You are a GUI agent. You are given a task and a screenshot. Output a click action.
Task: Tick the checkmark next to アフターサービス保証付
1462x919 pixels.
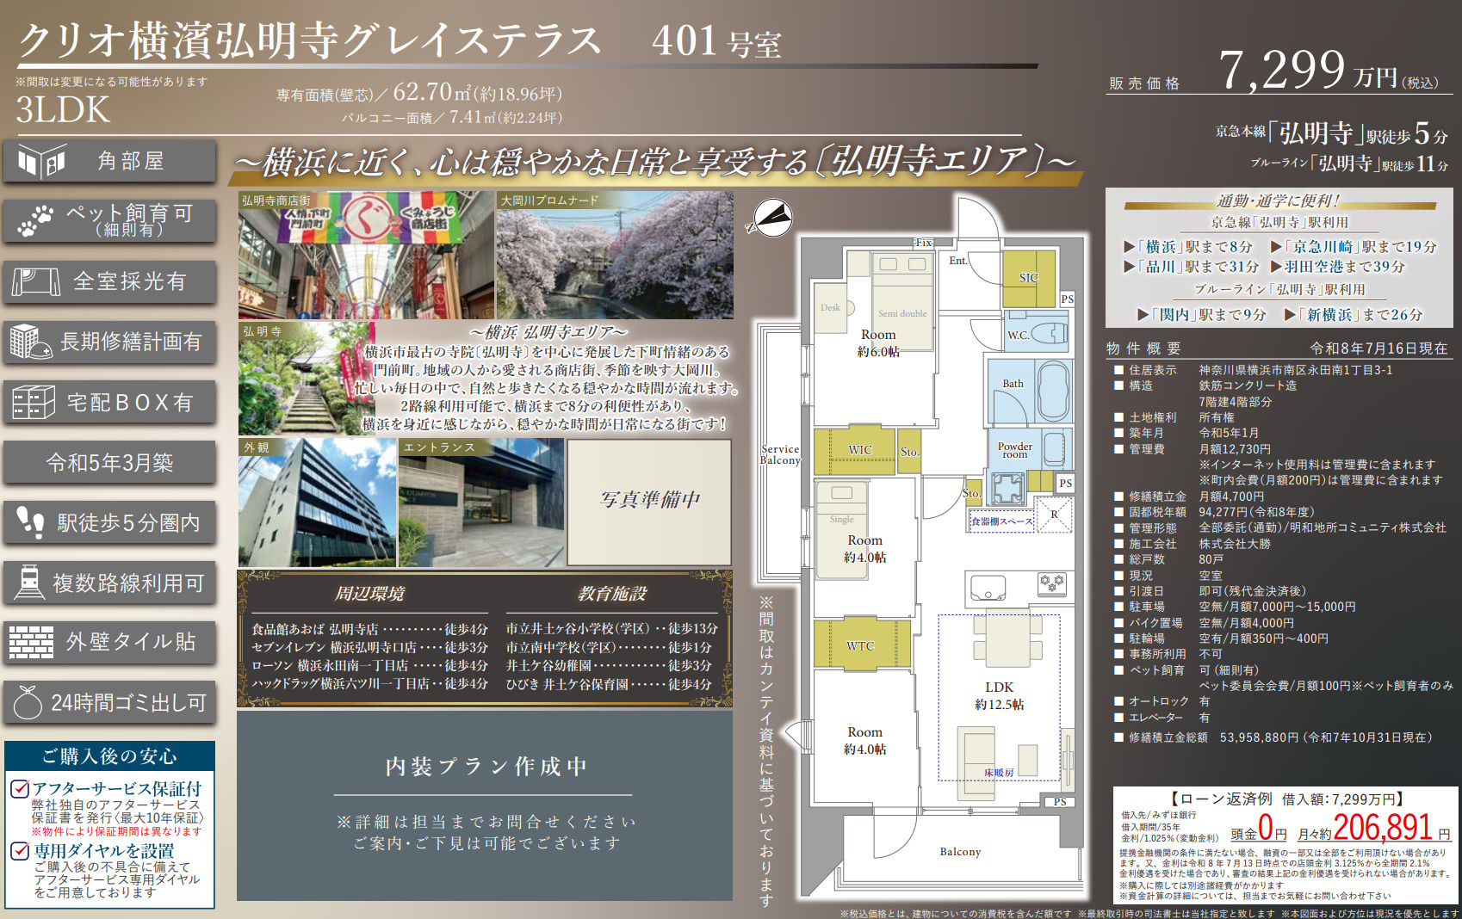[20, 788]
